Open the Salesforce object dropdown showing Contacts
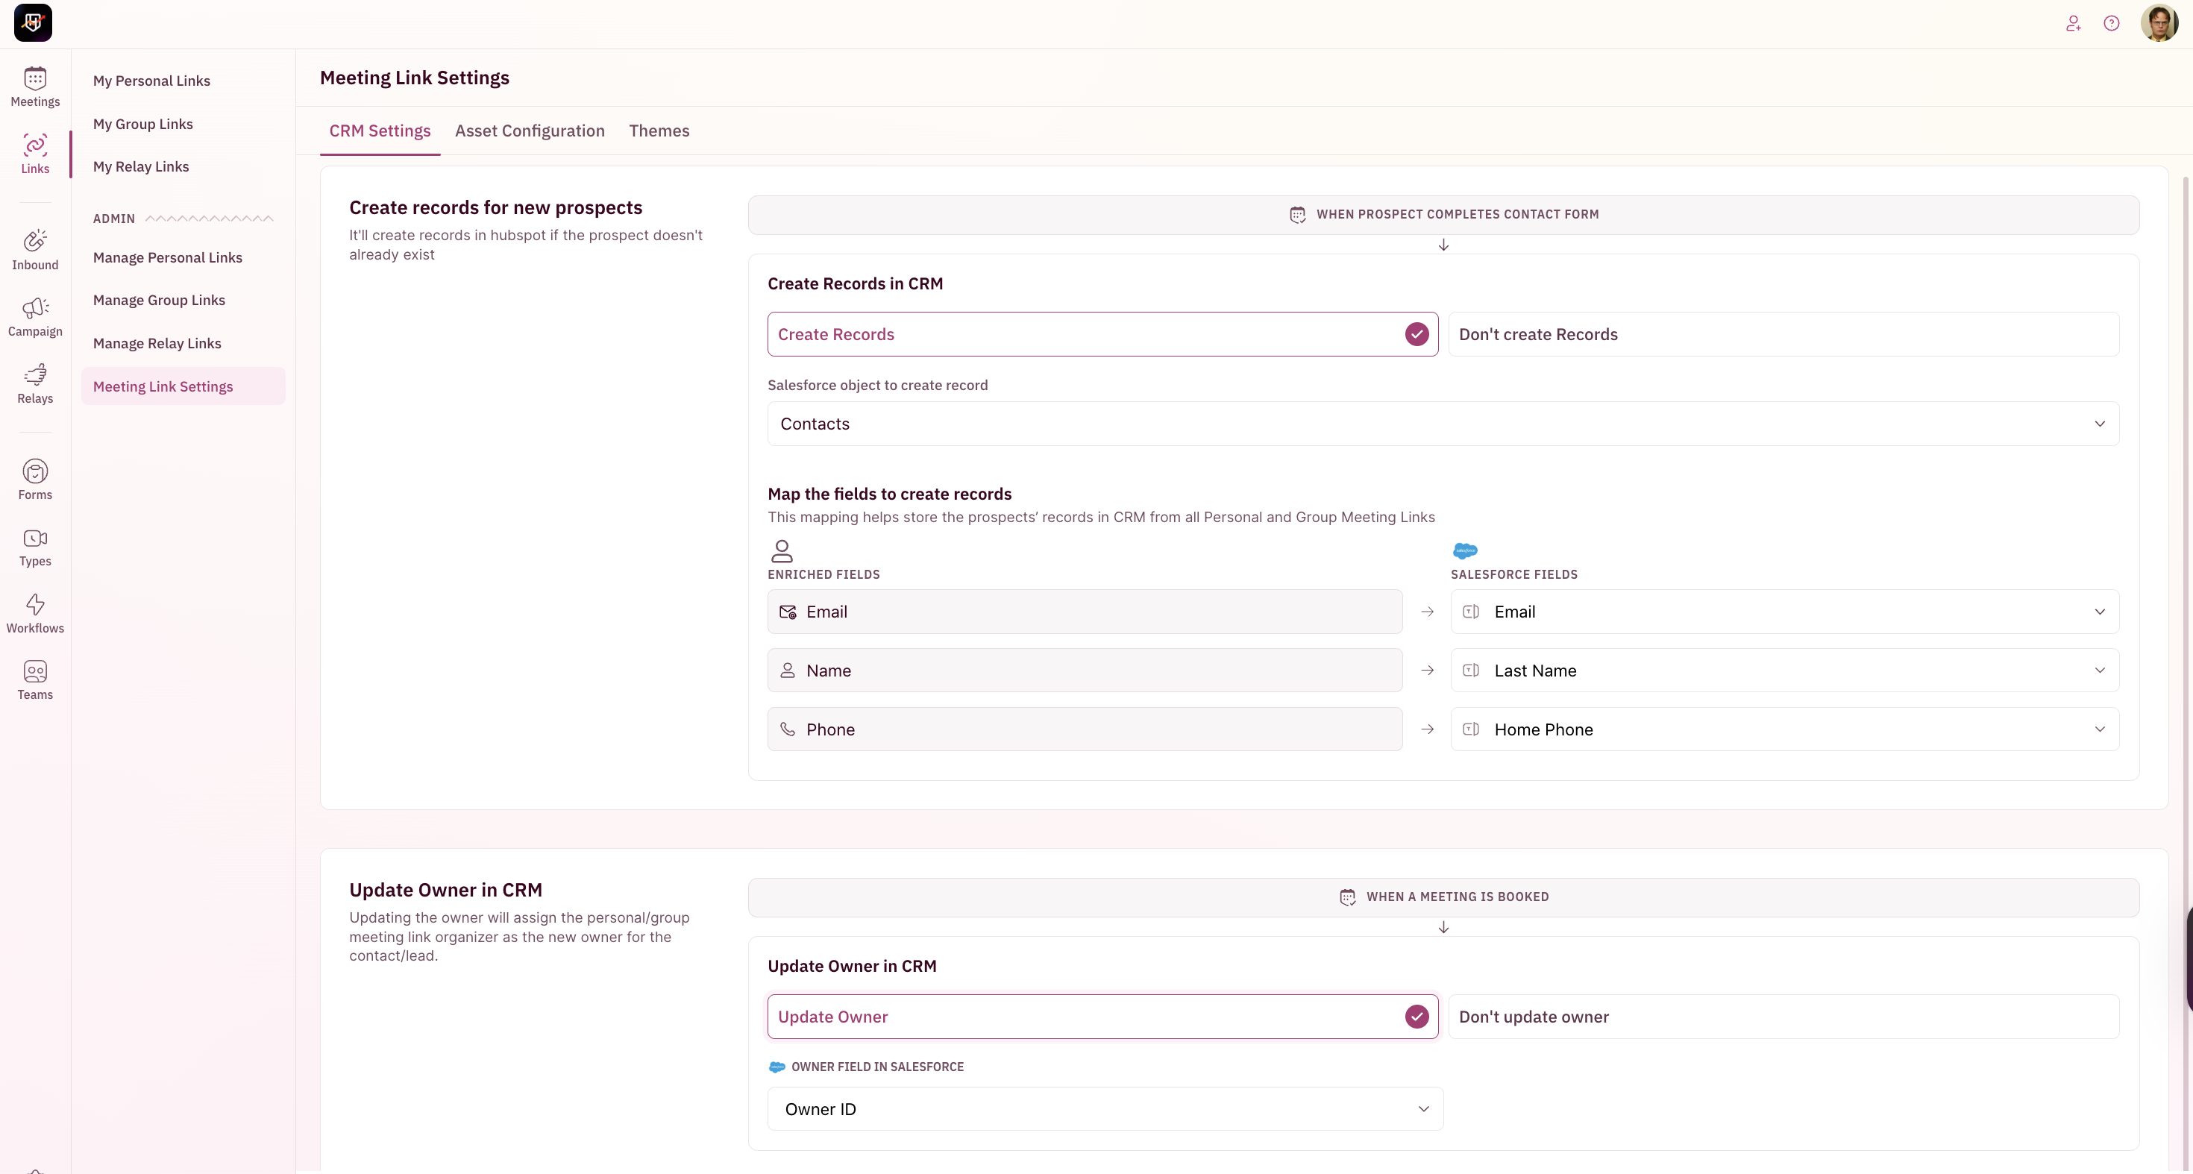 [1442, 423]
